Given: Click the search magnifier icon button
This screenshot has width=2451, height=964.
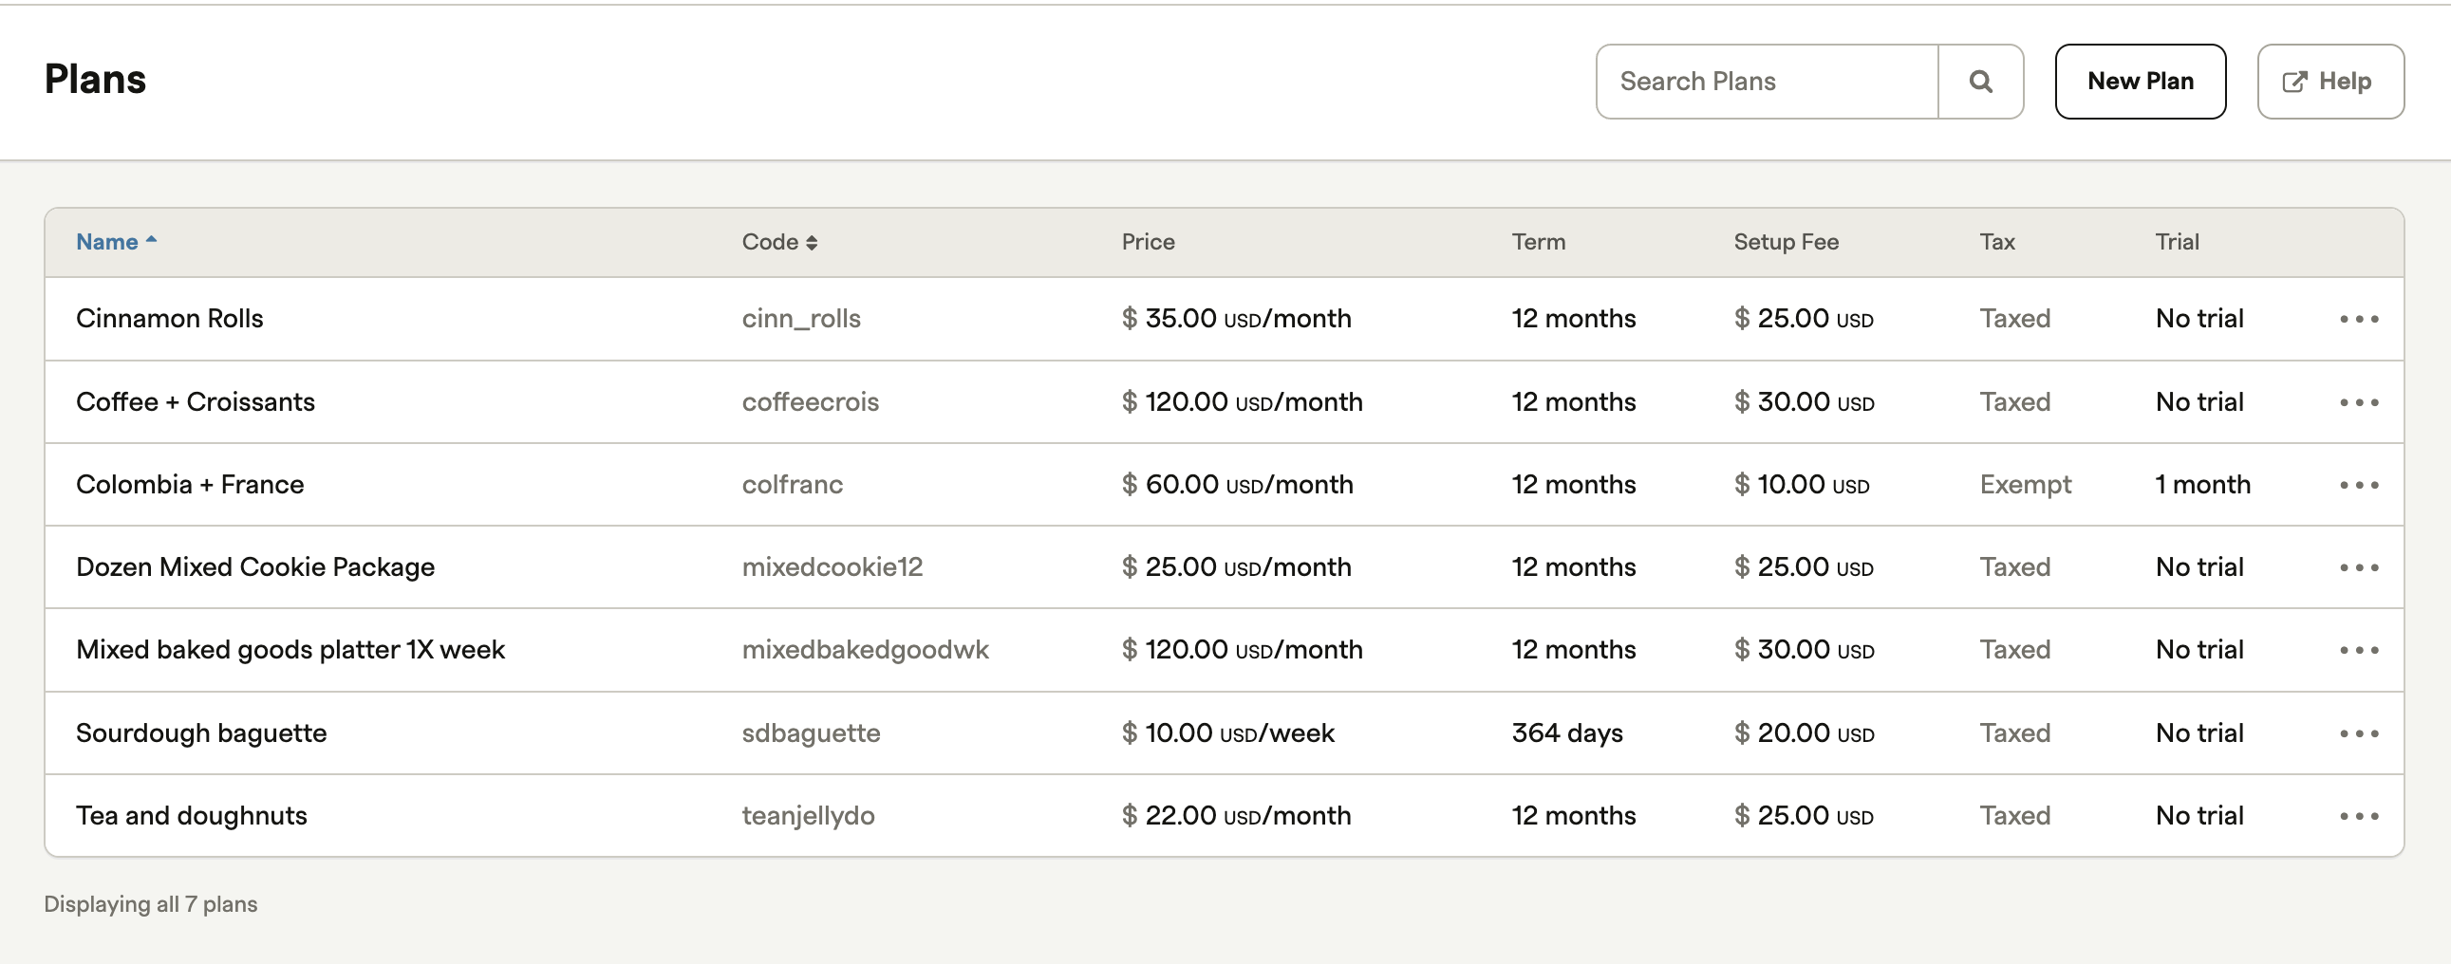Looking at the screenshot, I should tap(1980, 82).
